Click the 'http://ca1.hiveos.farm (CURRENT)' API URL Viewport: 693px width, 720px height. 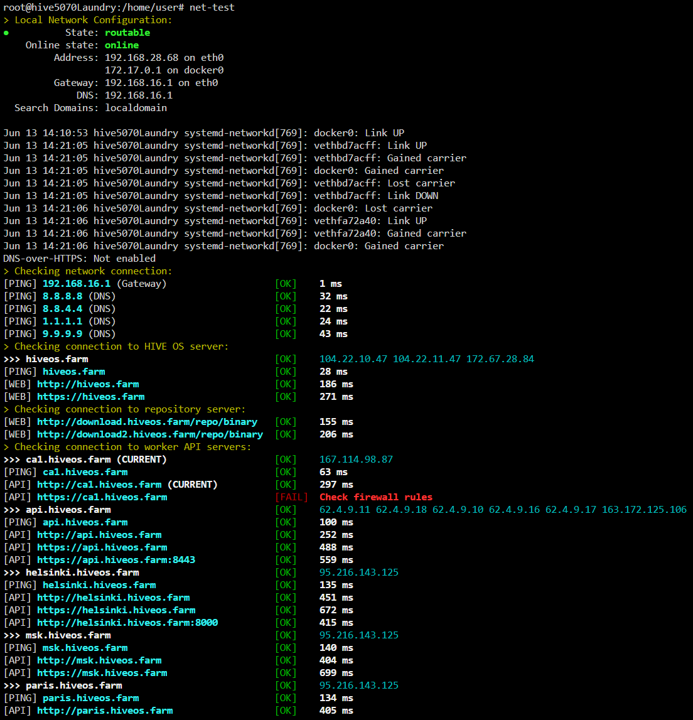coord(127,485)
